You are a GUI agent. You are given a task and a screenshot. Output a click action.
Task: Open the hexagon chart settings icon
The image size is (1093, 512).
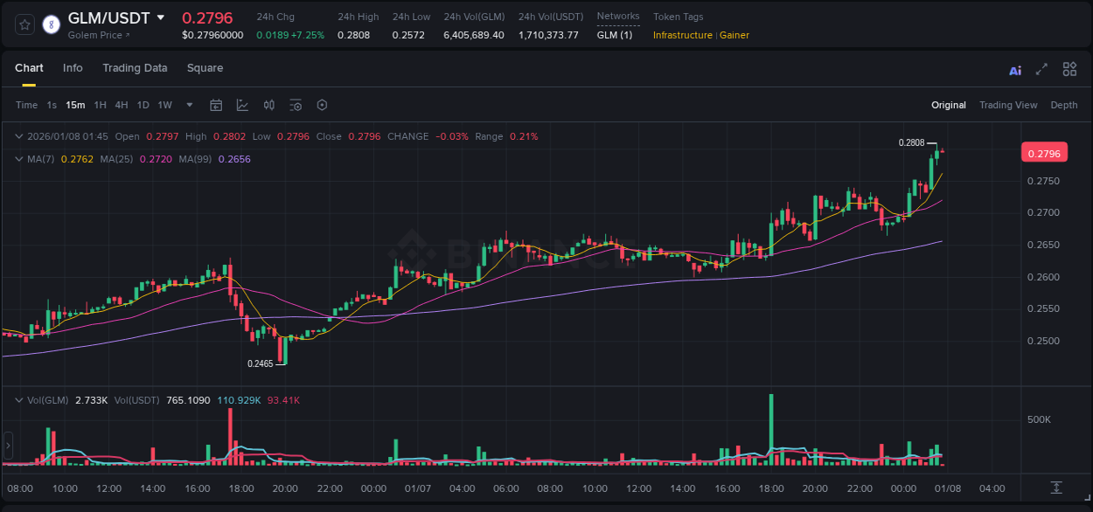click(322, 105)
